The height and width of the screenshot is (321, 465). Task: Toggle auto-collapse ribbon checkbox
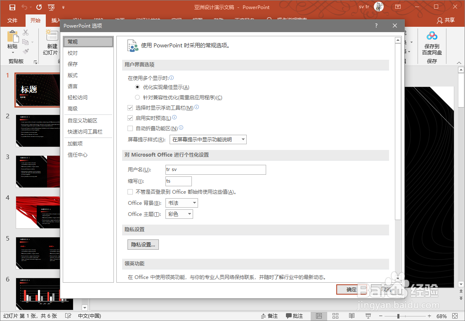click(x=130, y=128)
